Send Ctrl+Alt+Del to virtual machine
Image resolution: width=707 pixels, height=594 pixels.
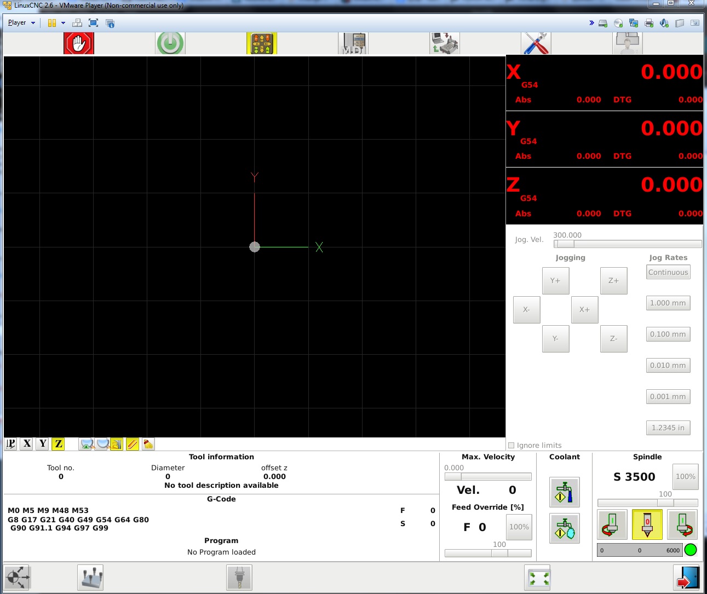[x=77, y=23]
